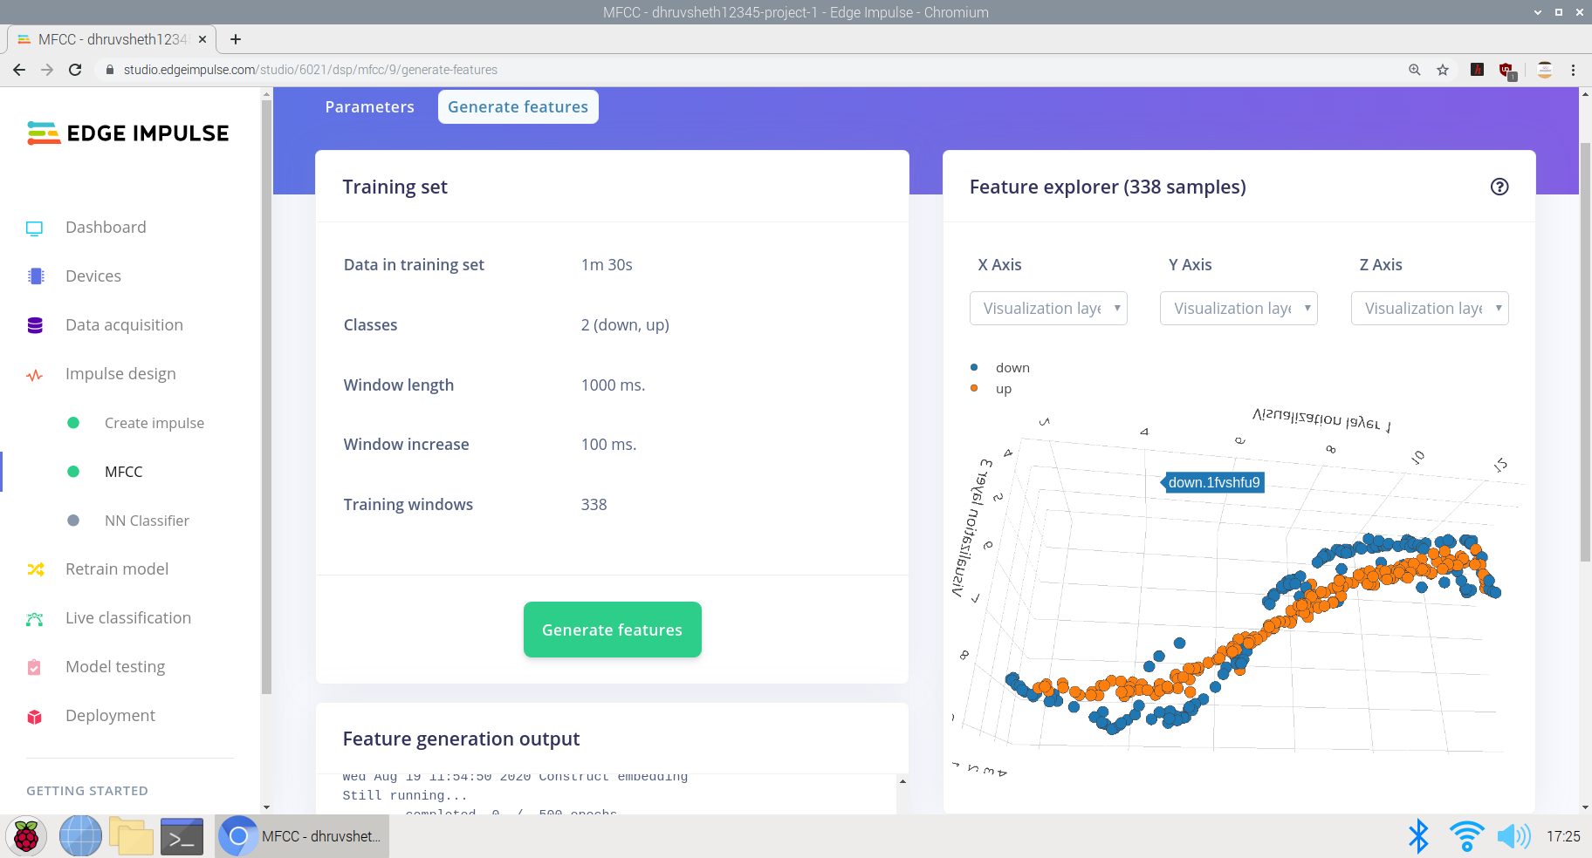Click the Model testing icon
Image resolution: width=1592 pixels, height=858 pixels.
tap(36, 666)
